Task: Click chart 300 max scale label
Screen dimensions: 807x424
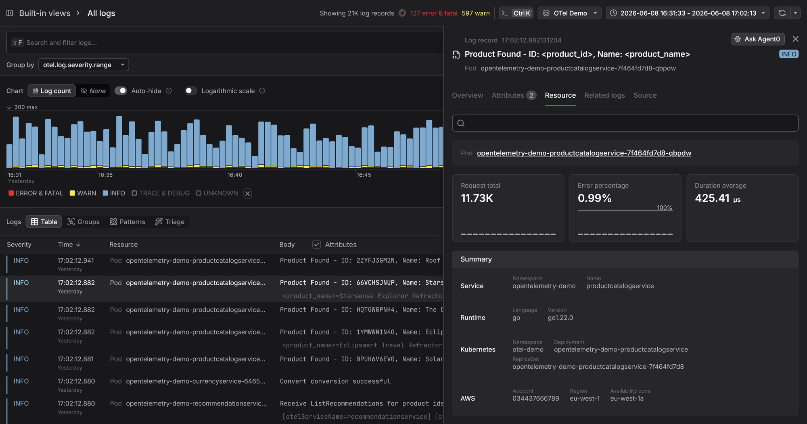Action: tap(23, 107)
